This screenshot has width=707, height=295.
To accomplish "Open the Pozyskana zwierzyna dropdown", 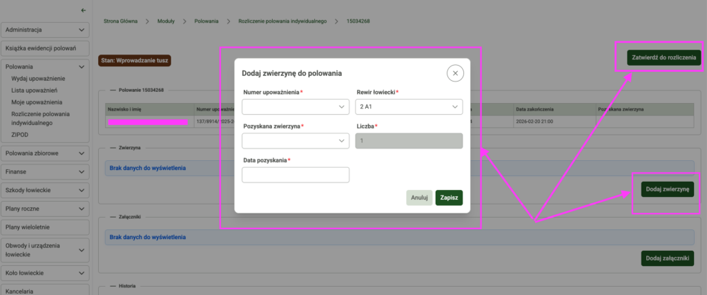I will pyautogui.click(x=295, y=141).
